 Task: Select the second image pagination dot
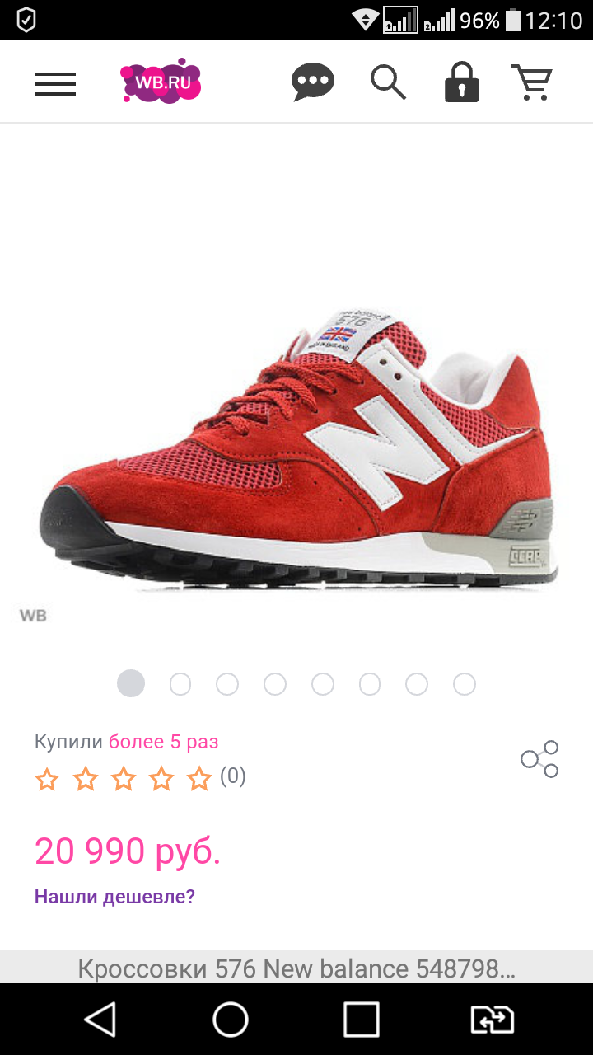tap(180, 684)
